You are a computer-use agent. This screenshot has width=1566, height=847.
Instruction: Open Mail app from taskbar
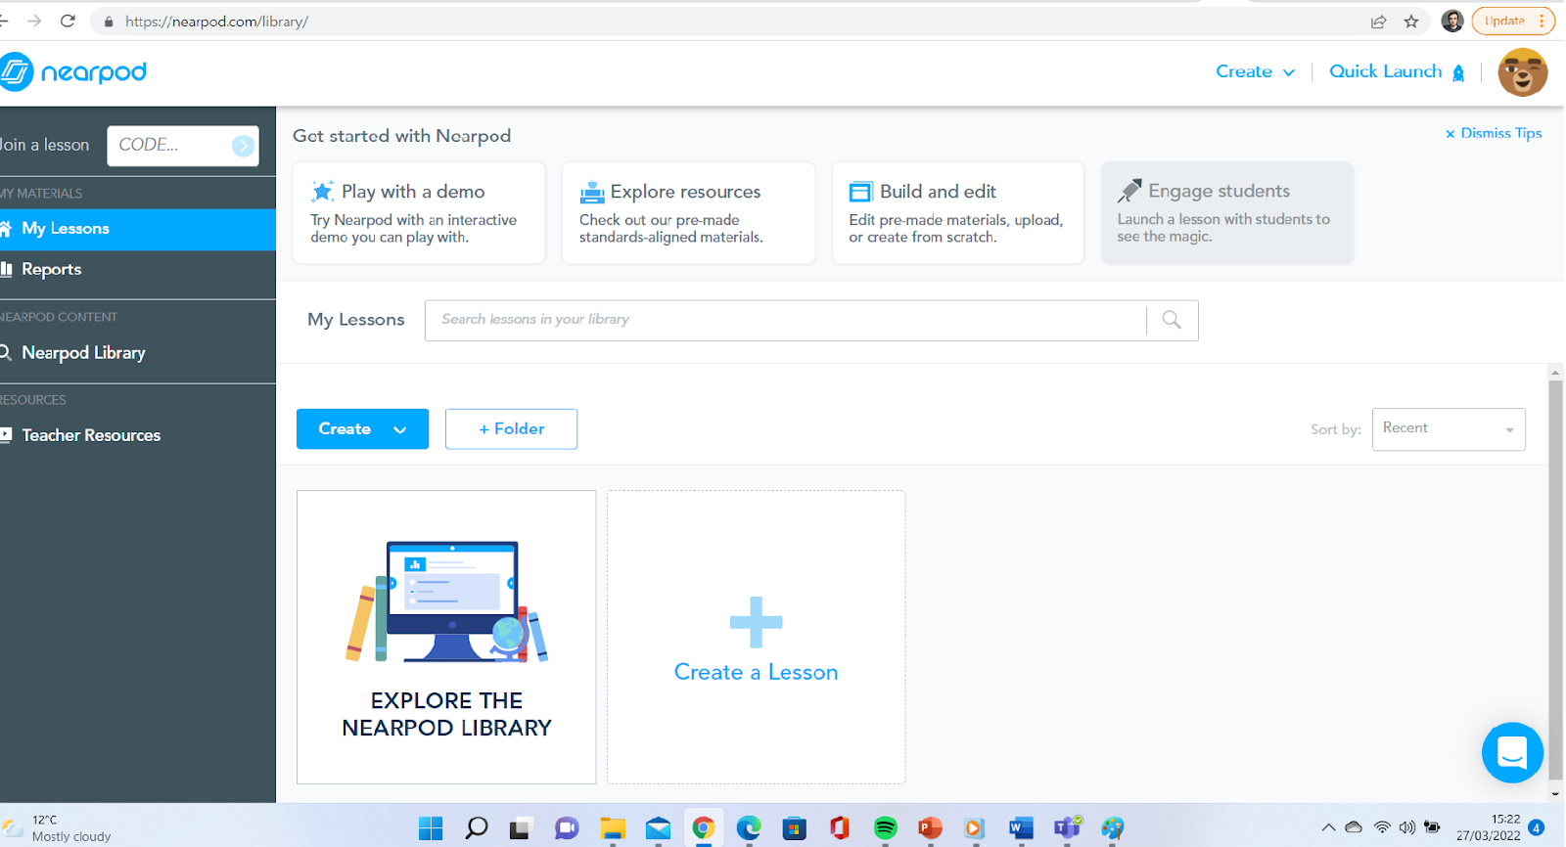pos(658,828)
